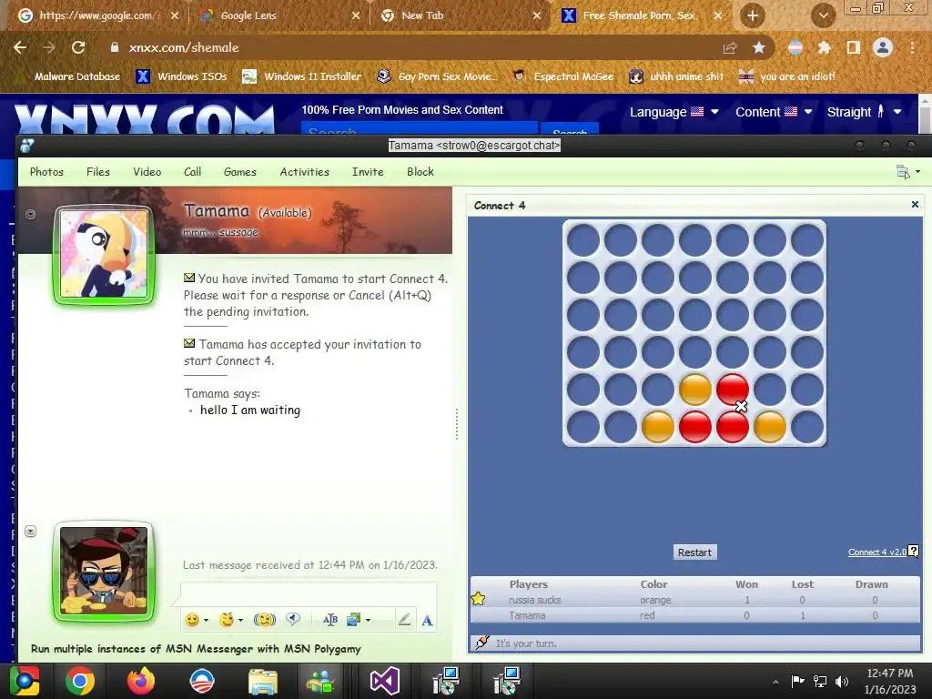The image size is (932, 699).
Task: Click the flag-colored extension icon in Chrome toolbar
Action: pyautogui.click(x=795, y=47)
